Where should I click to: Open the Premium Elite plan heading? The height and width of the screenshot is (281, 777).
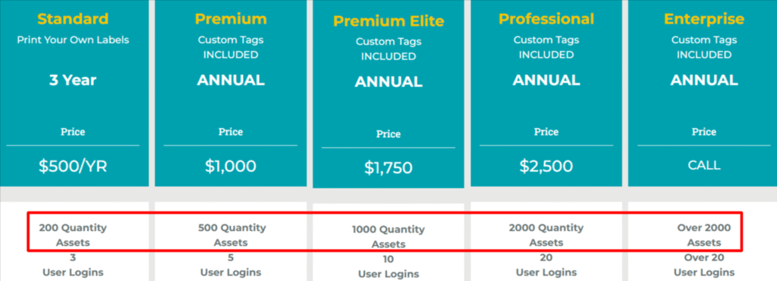click(x=388, y=20)
